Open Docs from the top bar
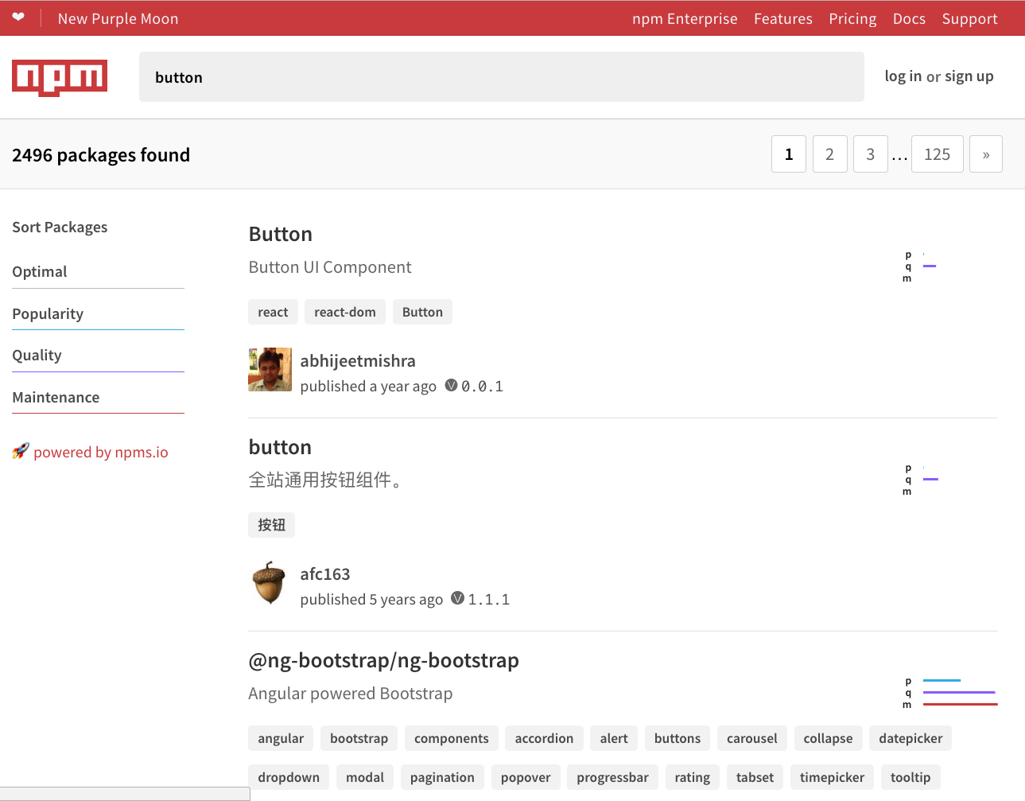 [x=909, y=18]
